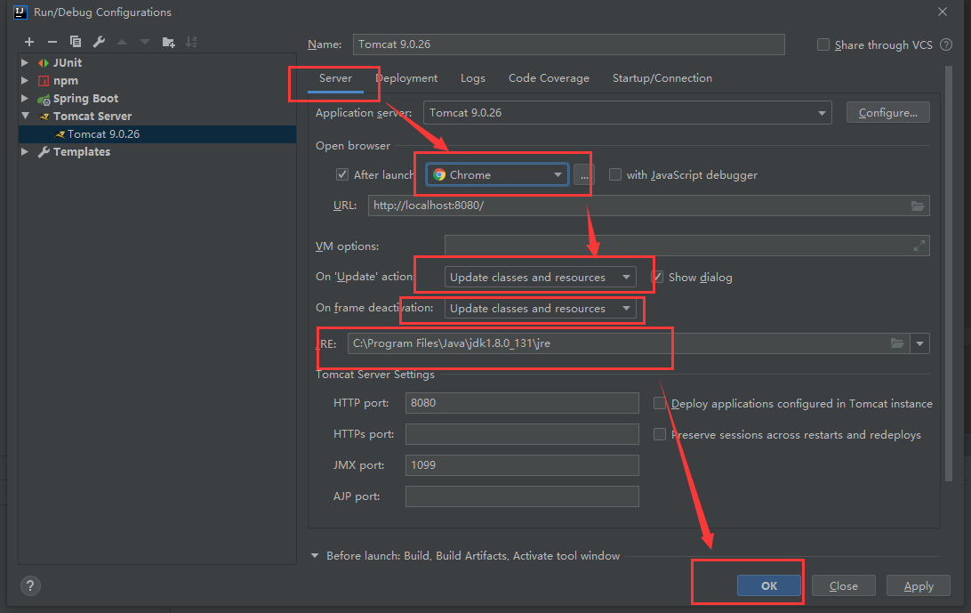Select the Tomcat 9.0.26 configuration item
The image size is (971, 613).
[x=157, y=134]
